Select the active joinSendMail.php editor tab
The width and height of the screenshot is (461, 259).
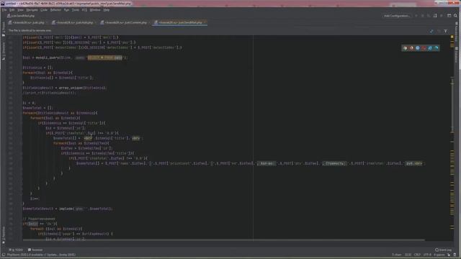pyautogui.click(x=179, y=22)
